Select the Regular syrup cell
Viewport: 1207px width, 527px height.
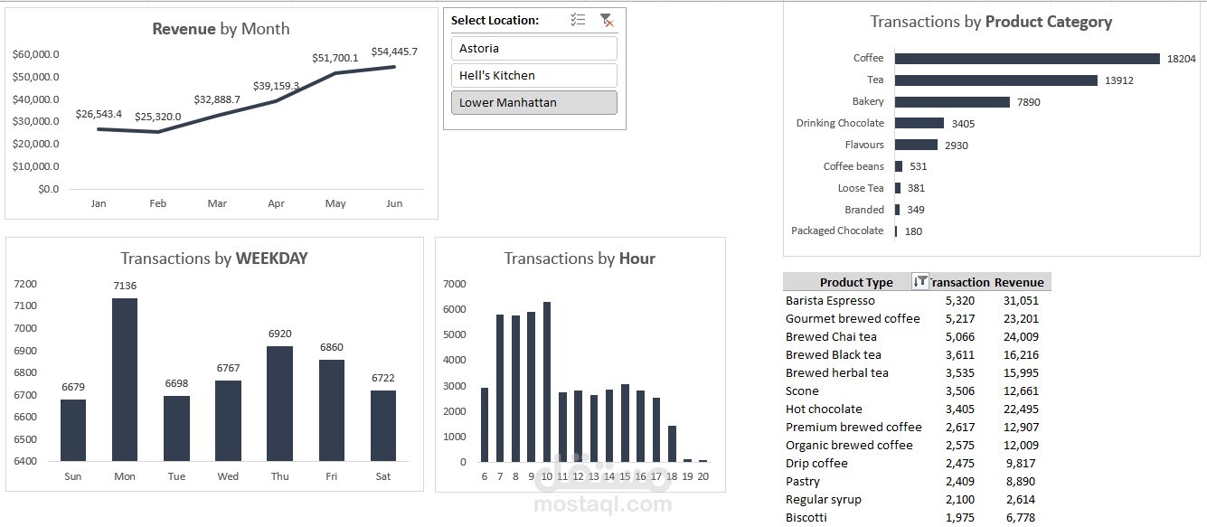click(823, 499)
